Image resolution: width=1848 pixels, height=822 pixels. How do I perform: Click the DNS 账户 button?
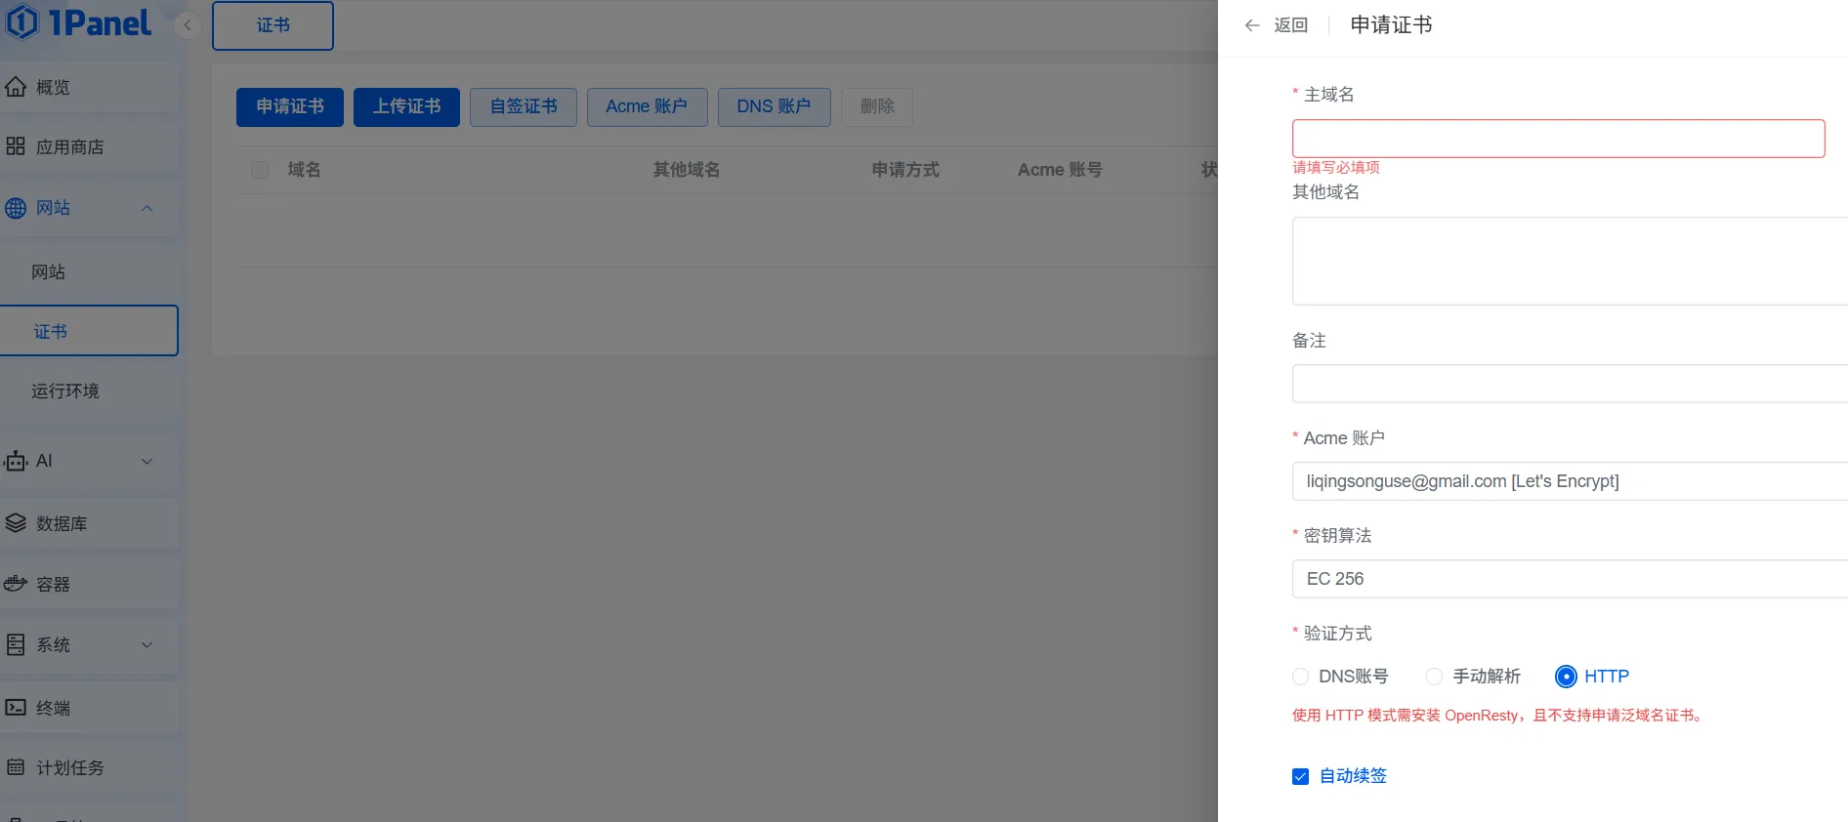[x=775, y=106]
